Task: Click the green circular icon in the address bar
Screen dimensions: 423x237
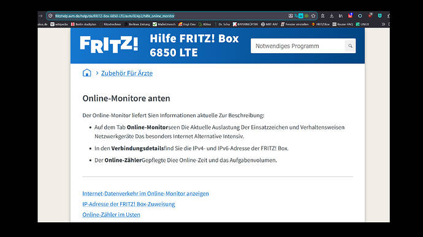Action: (307, 16)
